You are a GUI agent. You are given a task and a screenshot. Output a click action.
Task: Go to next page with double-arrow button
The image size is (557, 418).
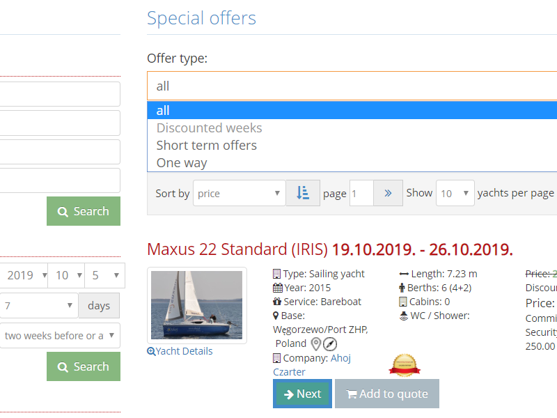388,193
